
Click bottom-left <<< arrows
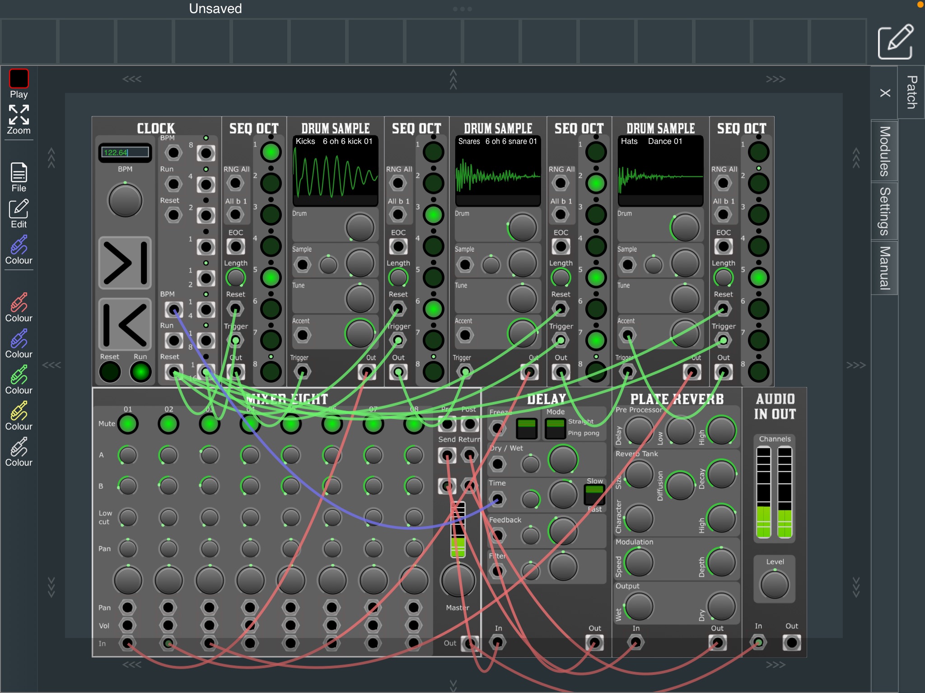click(132, 665)
